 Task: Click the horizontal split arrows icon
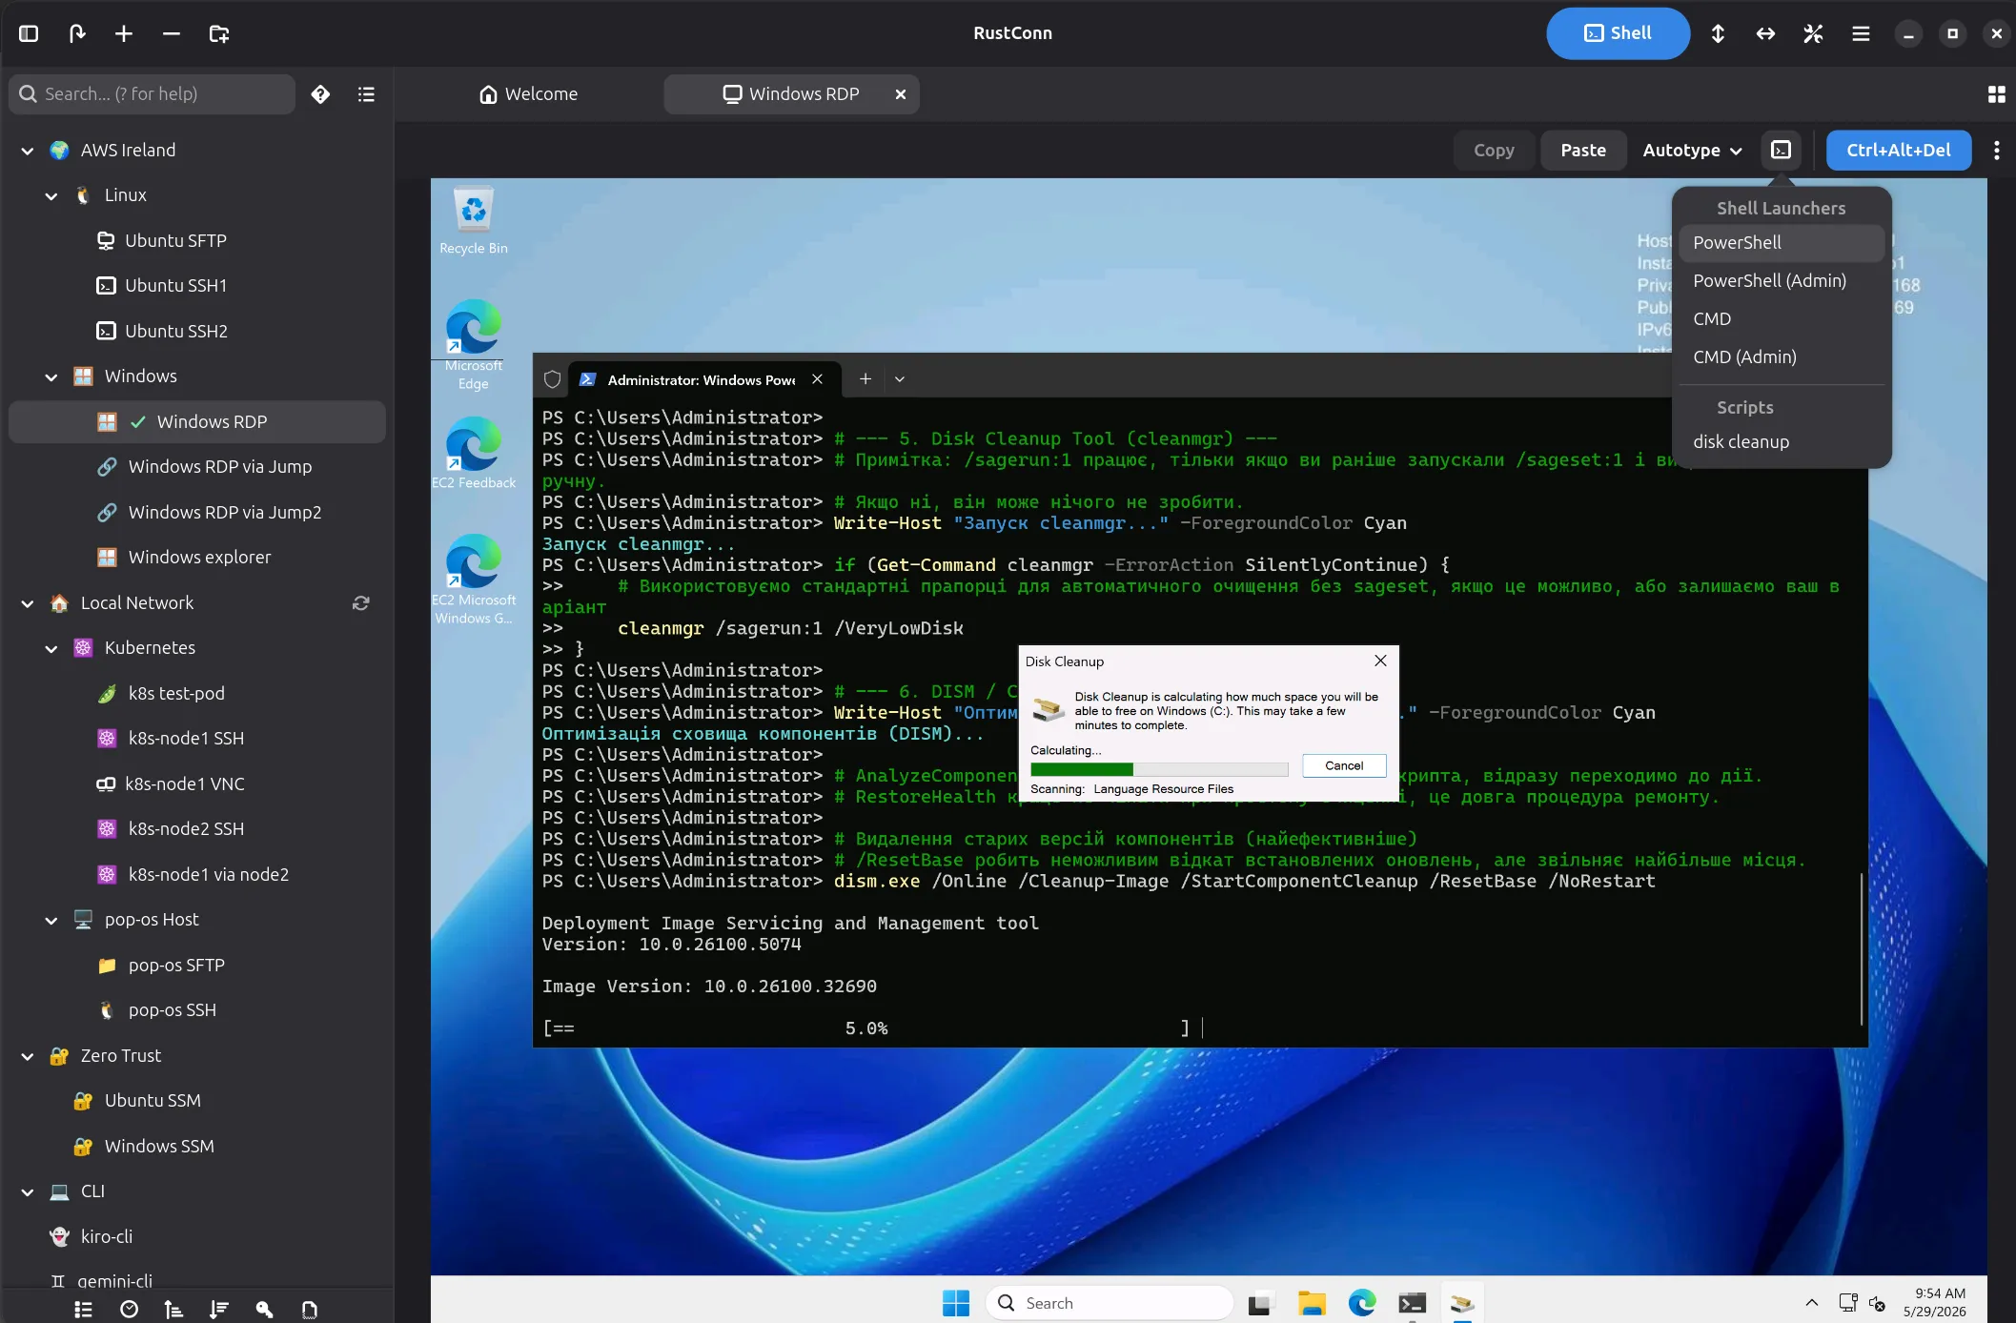point(1765,33)
